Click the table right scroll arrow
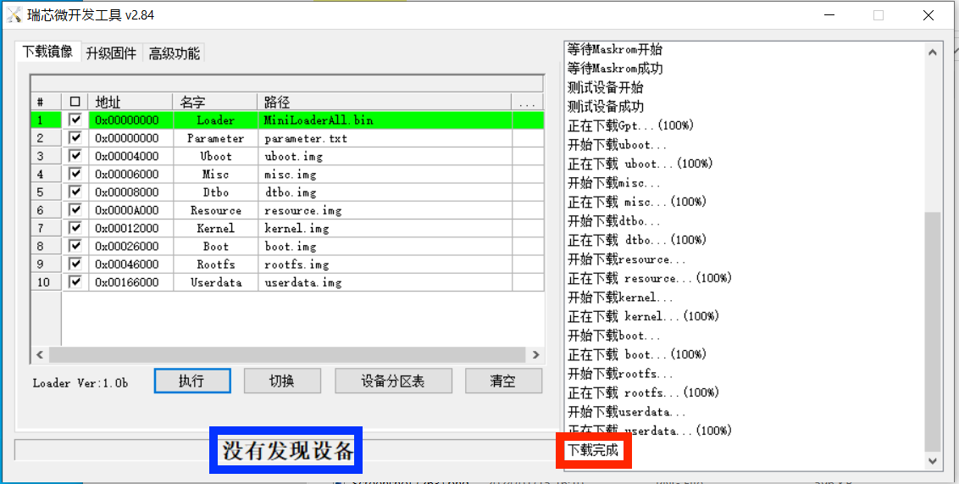This screenshot has width=959, height=484. click(535, 355)
